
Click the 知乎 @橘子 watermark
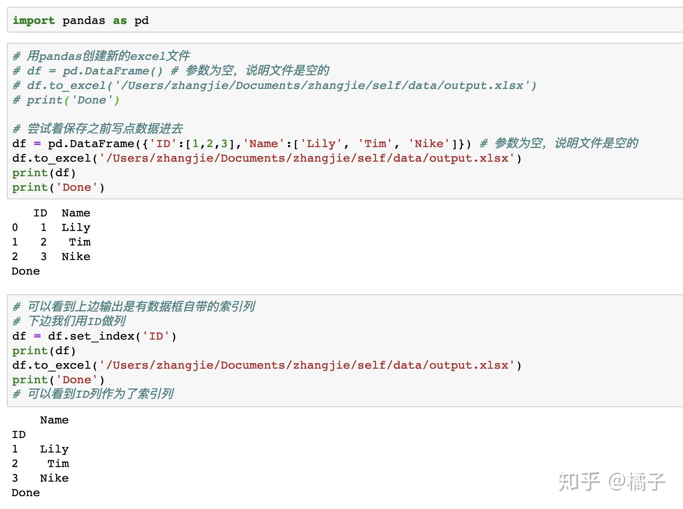pyautogui.click(x=612, y=482)
